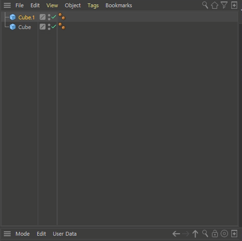
Task: Click the forward arrow in Attribute Manager
Action: point(185,234)
